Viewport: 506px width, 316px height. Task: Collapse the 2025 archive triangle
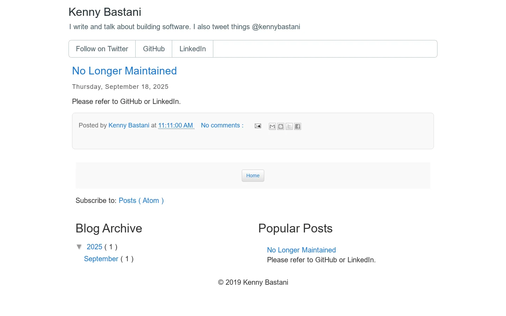pyautogui.click(x=79, y=247)
